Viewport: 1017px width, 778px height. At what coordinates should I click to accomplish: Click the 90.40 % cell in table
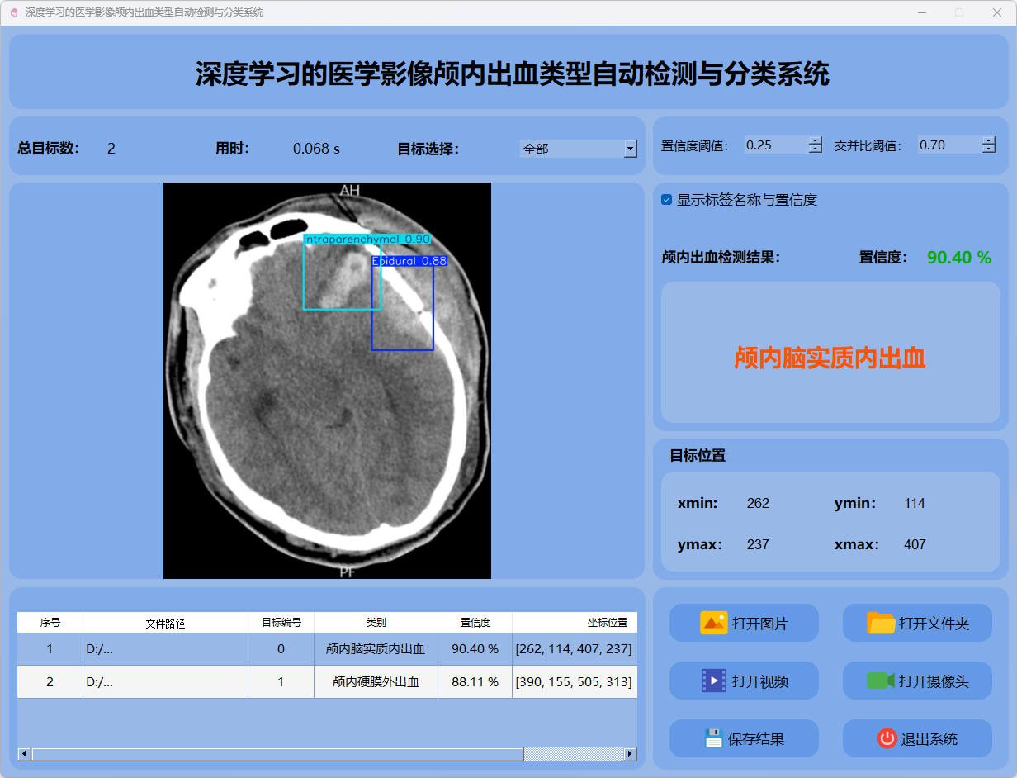click(475, 649)
